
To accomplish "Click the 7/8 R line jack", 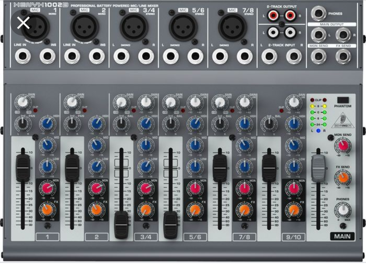I will (244, 56).
